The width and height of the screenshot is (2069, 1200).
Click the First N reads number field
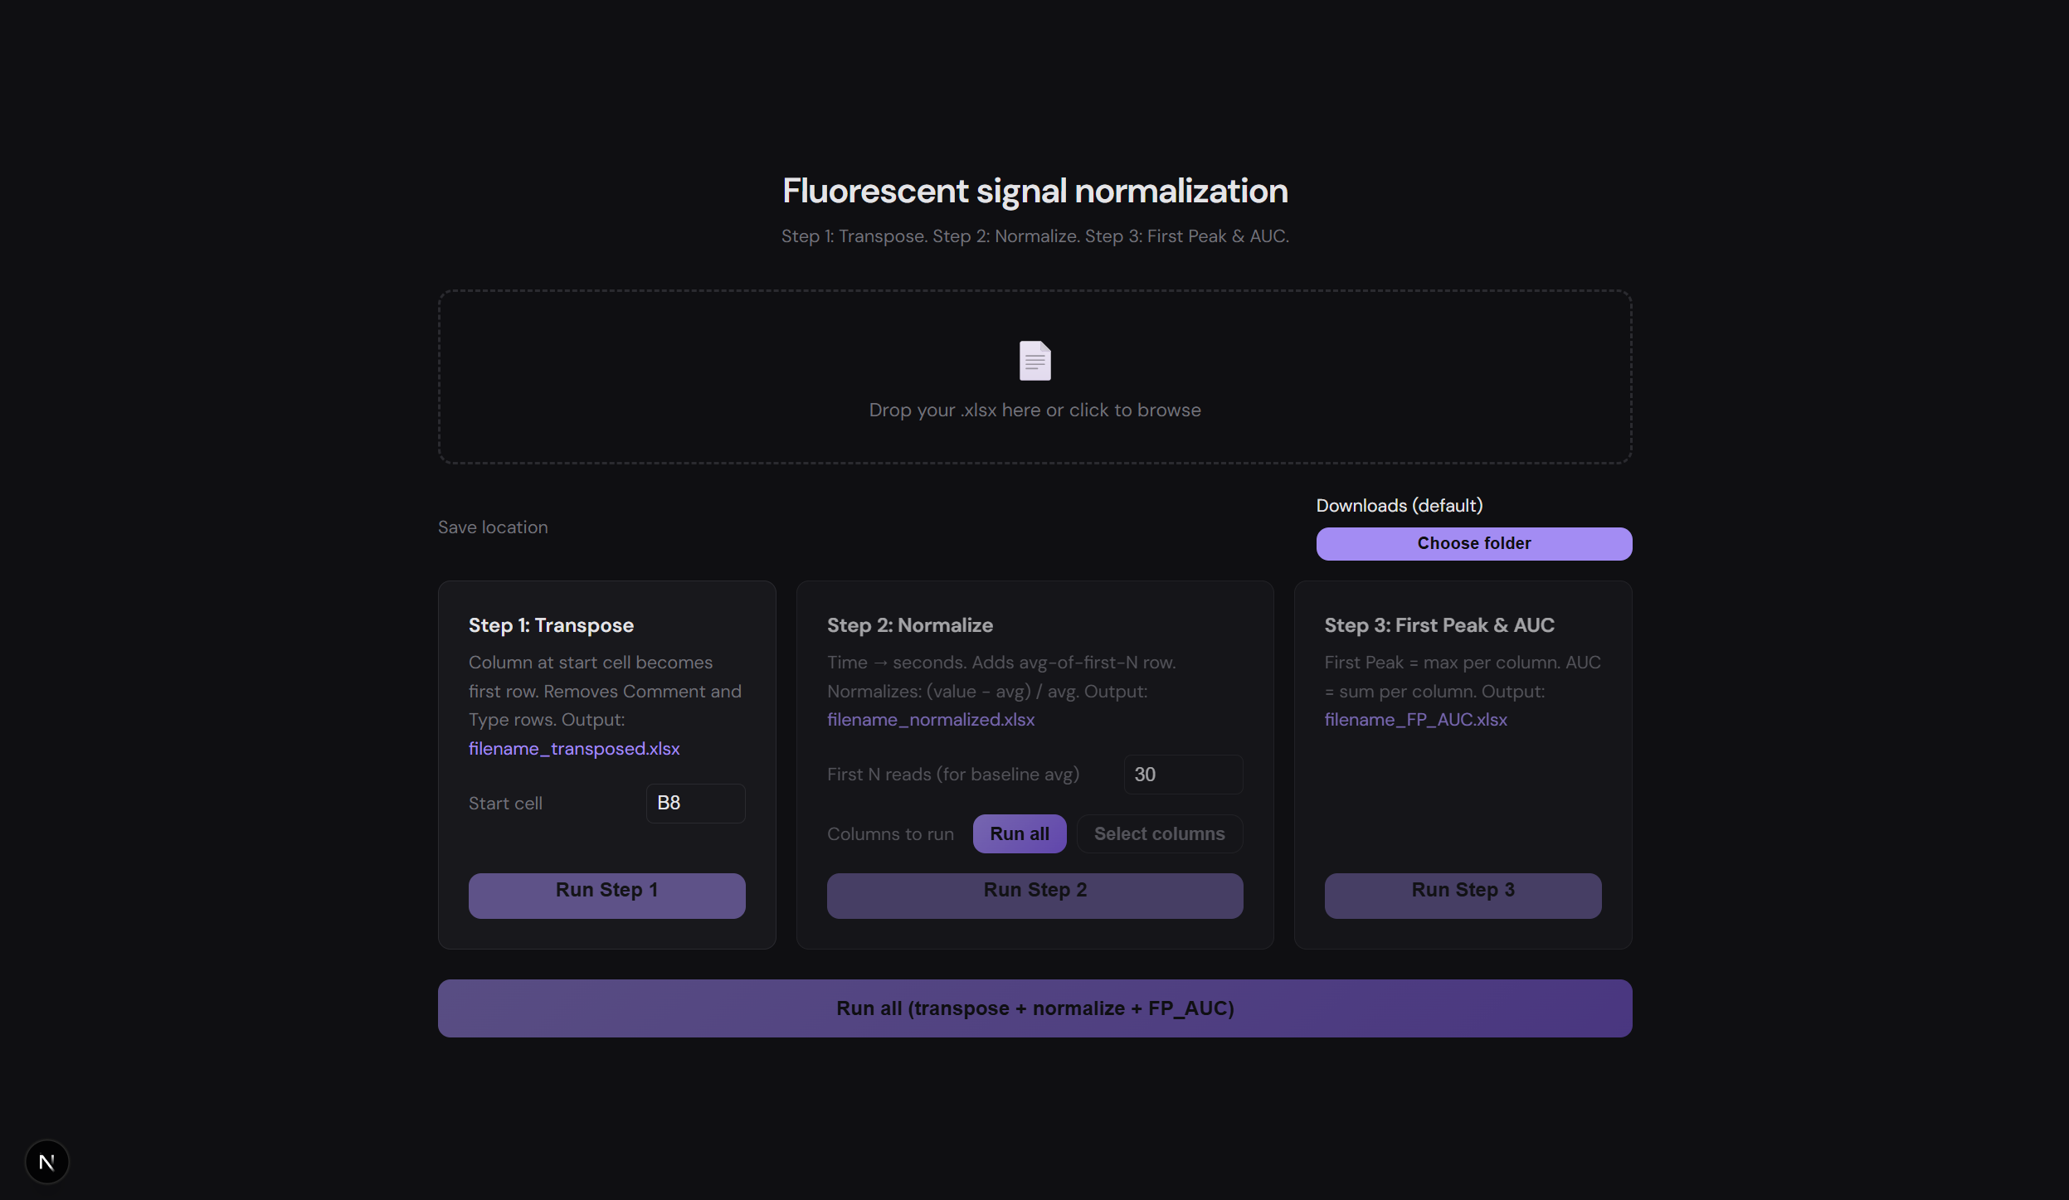click(1182, 774)
